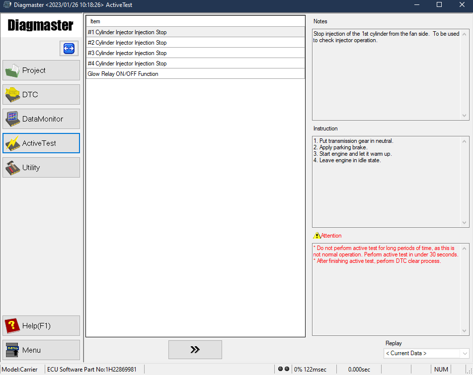Click the blue connection arrows icon
The image size is (473, 375).
pos(69,48)
